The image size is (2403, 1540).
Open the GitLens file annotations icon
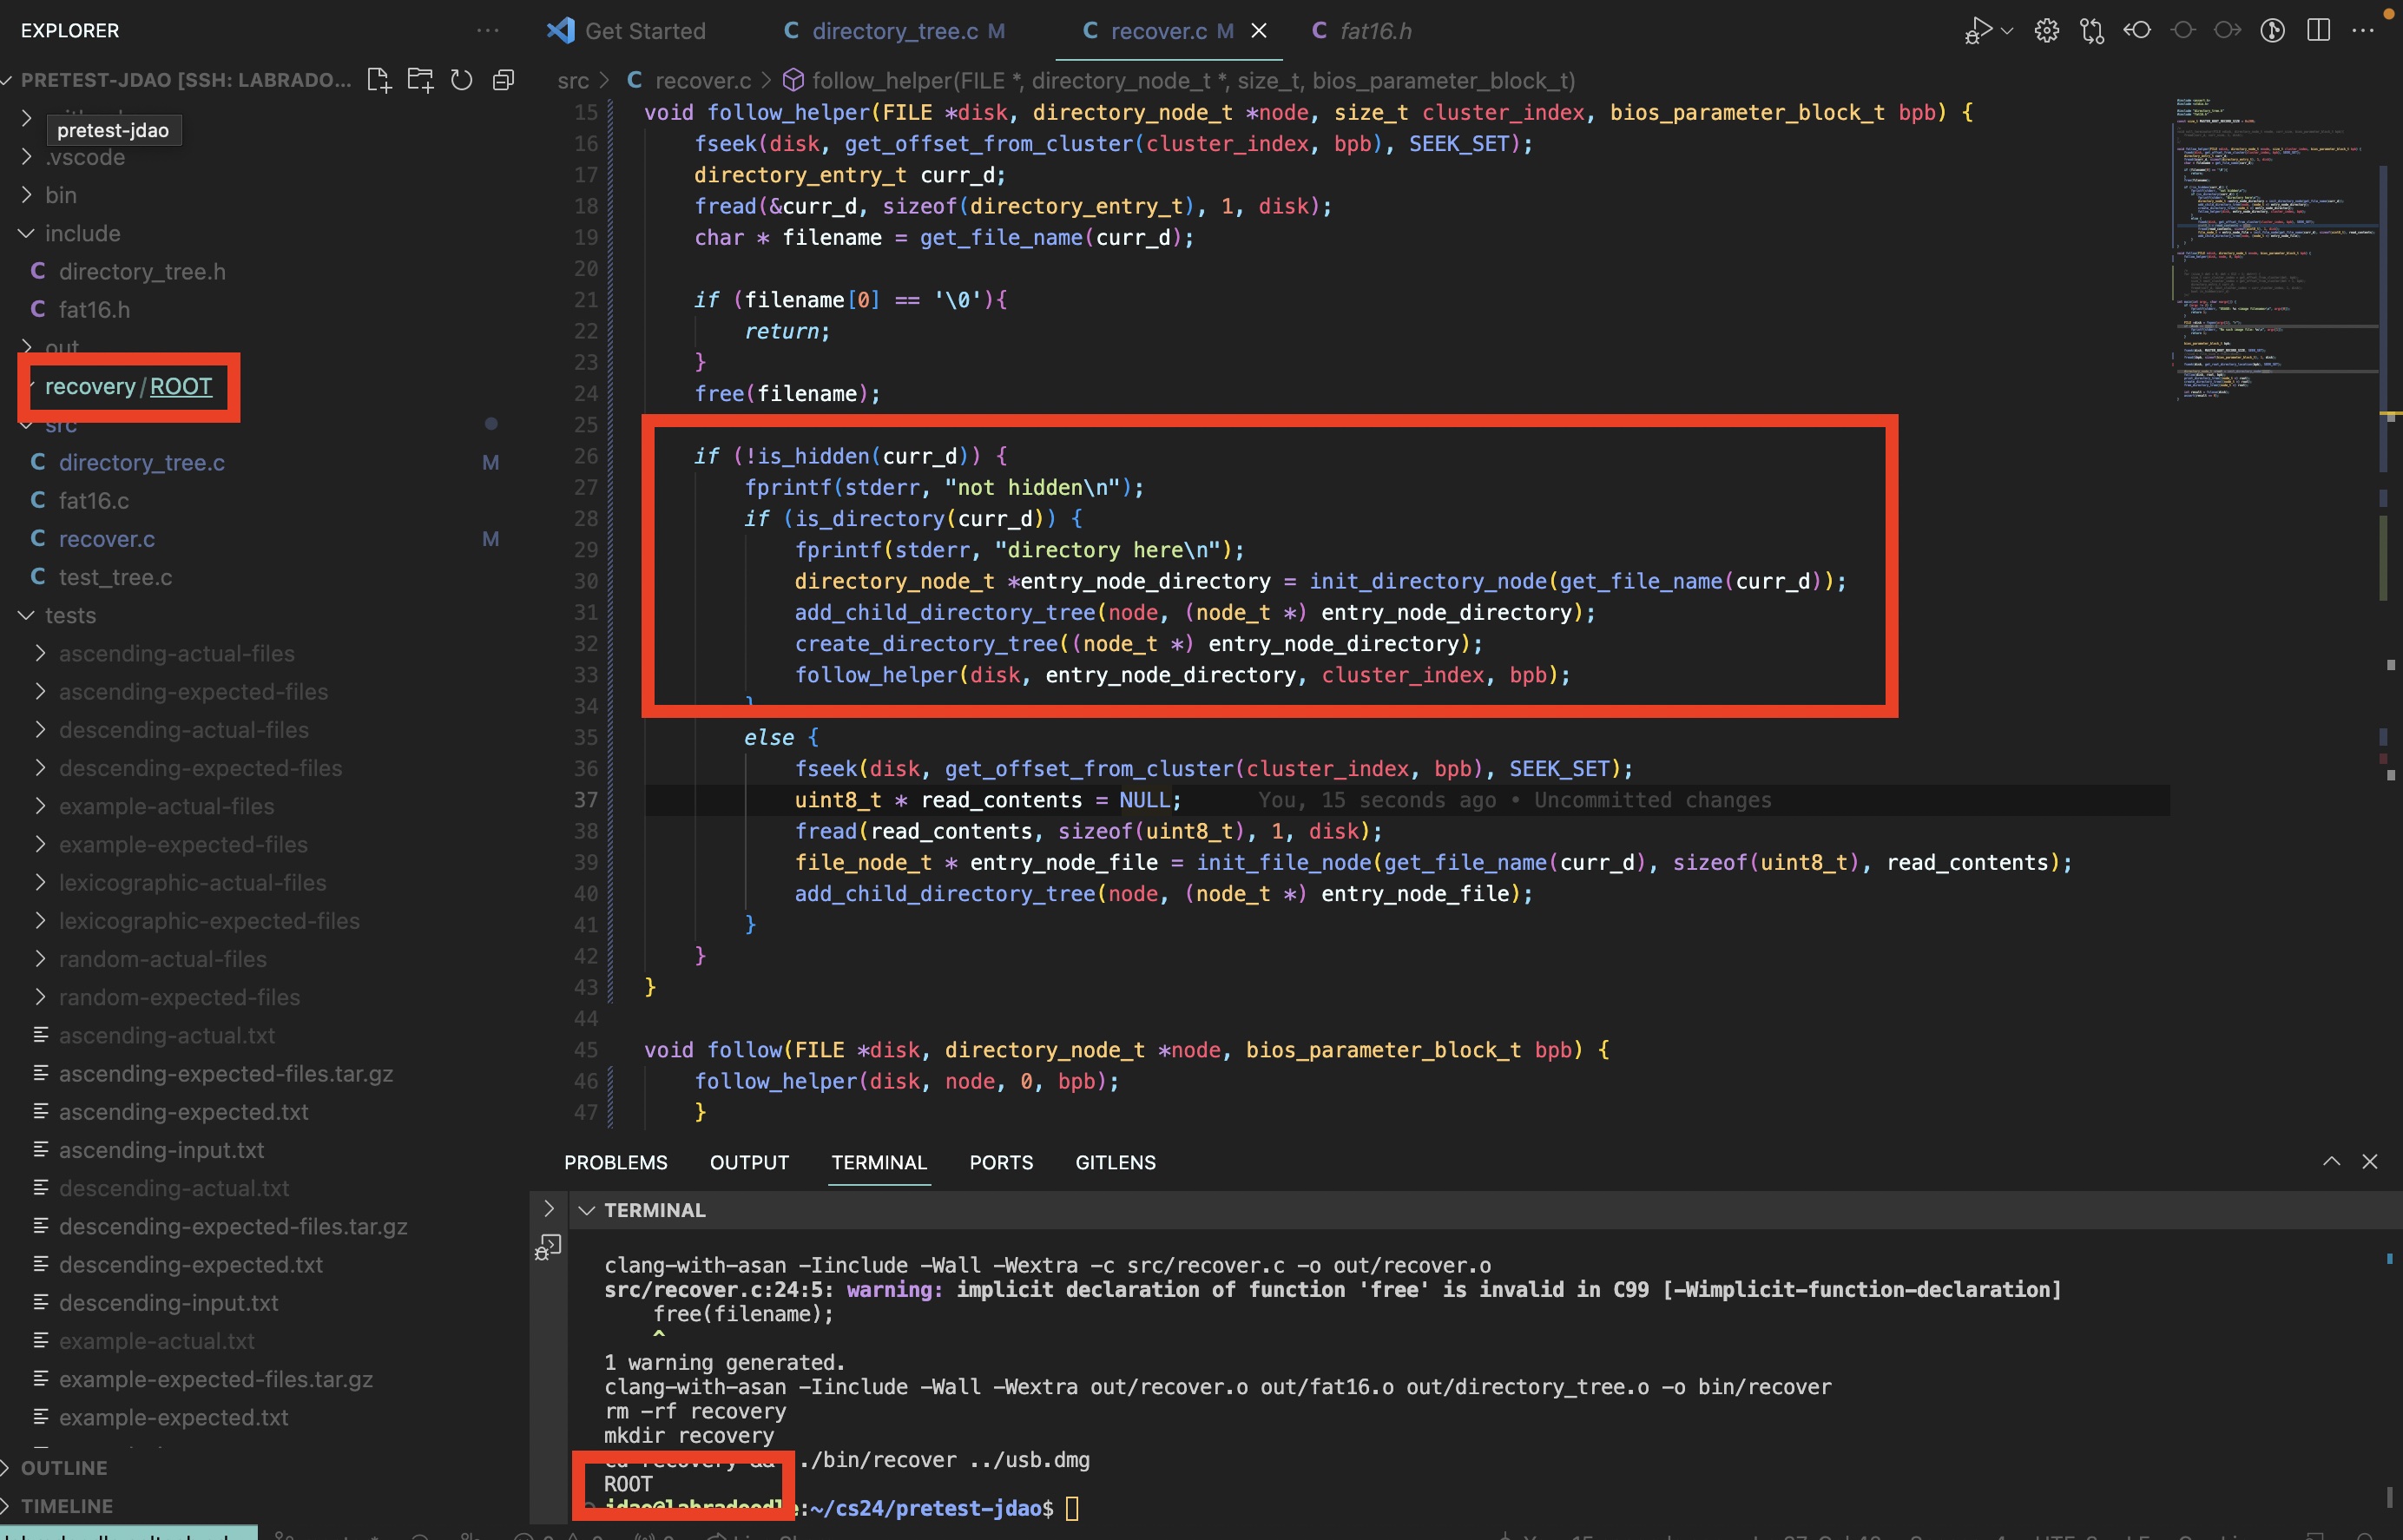[2272, 31]
